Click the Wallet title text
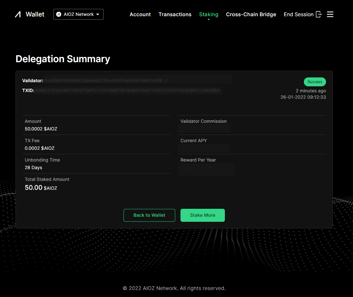 35,14
